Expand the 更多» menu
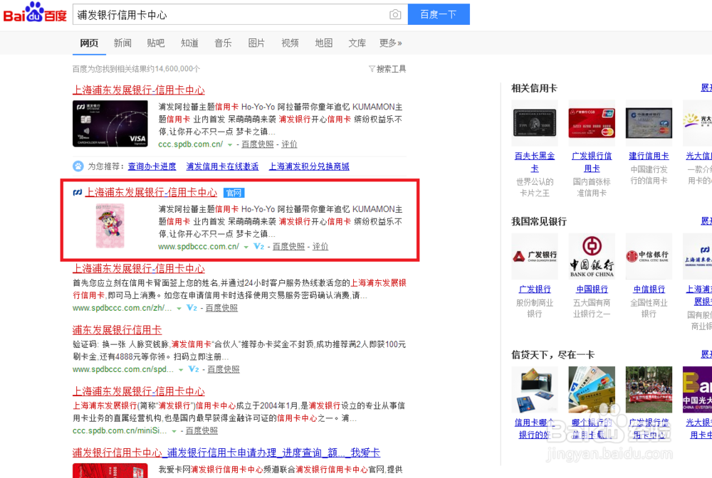The image size is (712, 478). point(390,43)
